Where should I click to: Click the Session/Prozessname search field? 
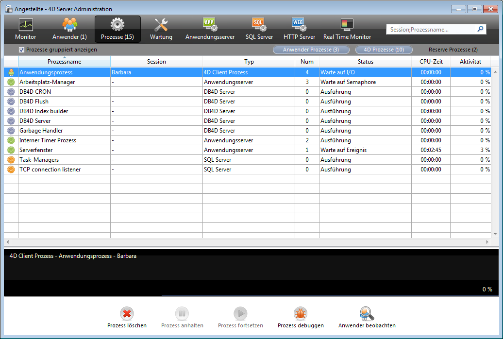(x=431, y=30)
